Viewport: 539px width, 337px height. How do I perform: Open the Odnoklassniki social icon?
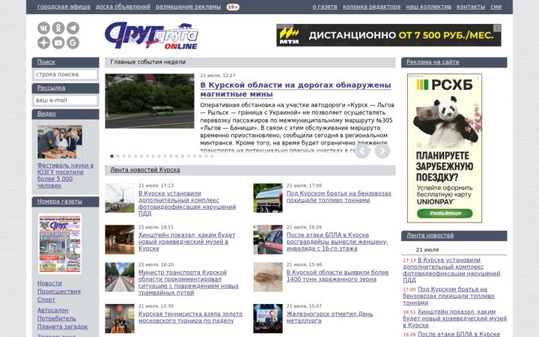(x=58, y=28)
